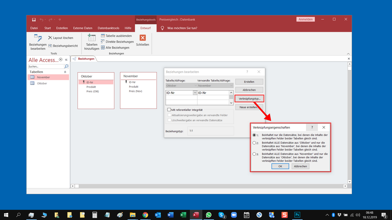Show Alle Beziehungen
Image resolution: width=392 pixels, height=220 pixels.
point(115,48)
